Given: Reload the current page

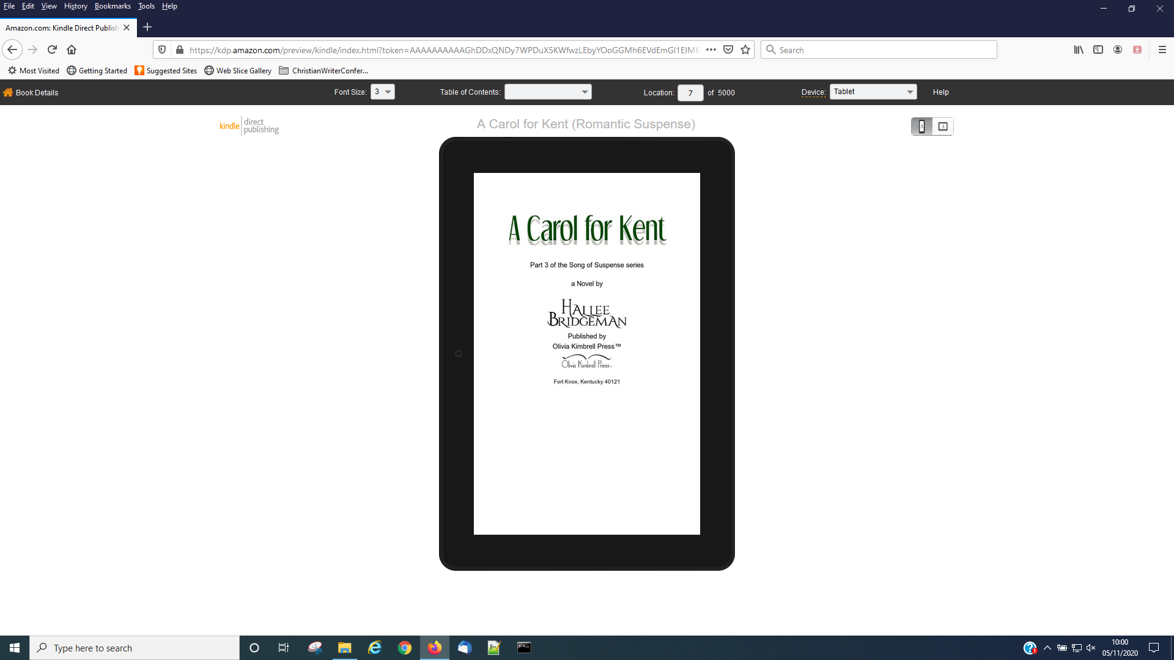Looking at the screenshot, I should coord(52,50).
